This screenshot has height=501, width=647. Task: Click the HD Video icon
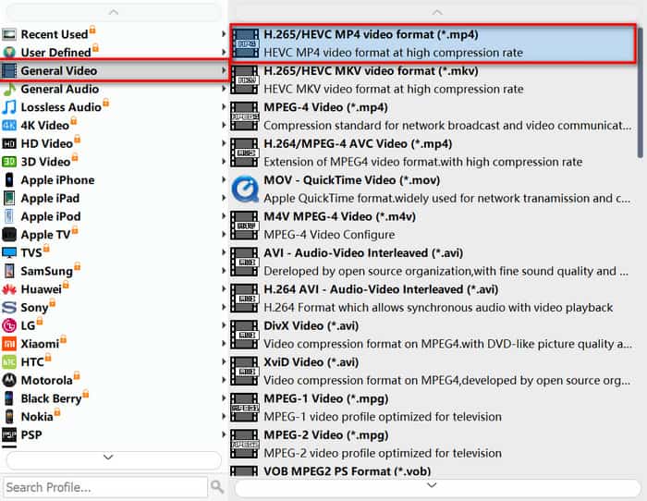tap(9, 143)
